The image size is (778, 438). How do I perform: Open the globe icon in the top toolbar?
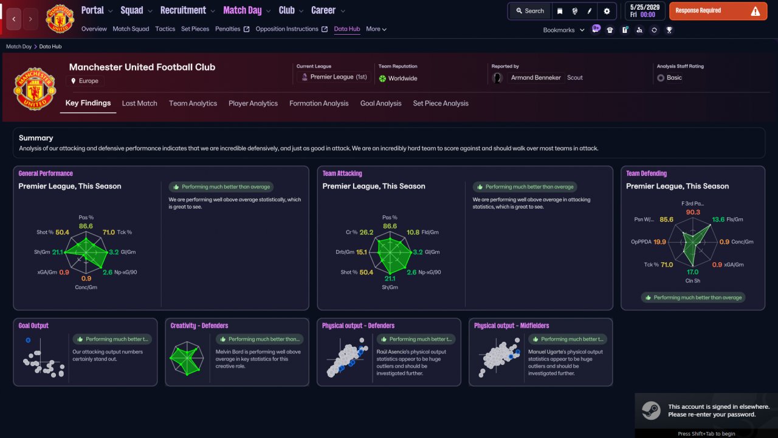point(574,11)
